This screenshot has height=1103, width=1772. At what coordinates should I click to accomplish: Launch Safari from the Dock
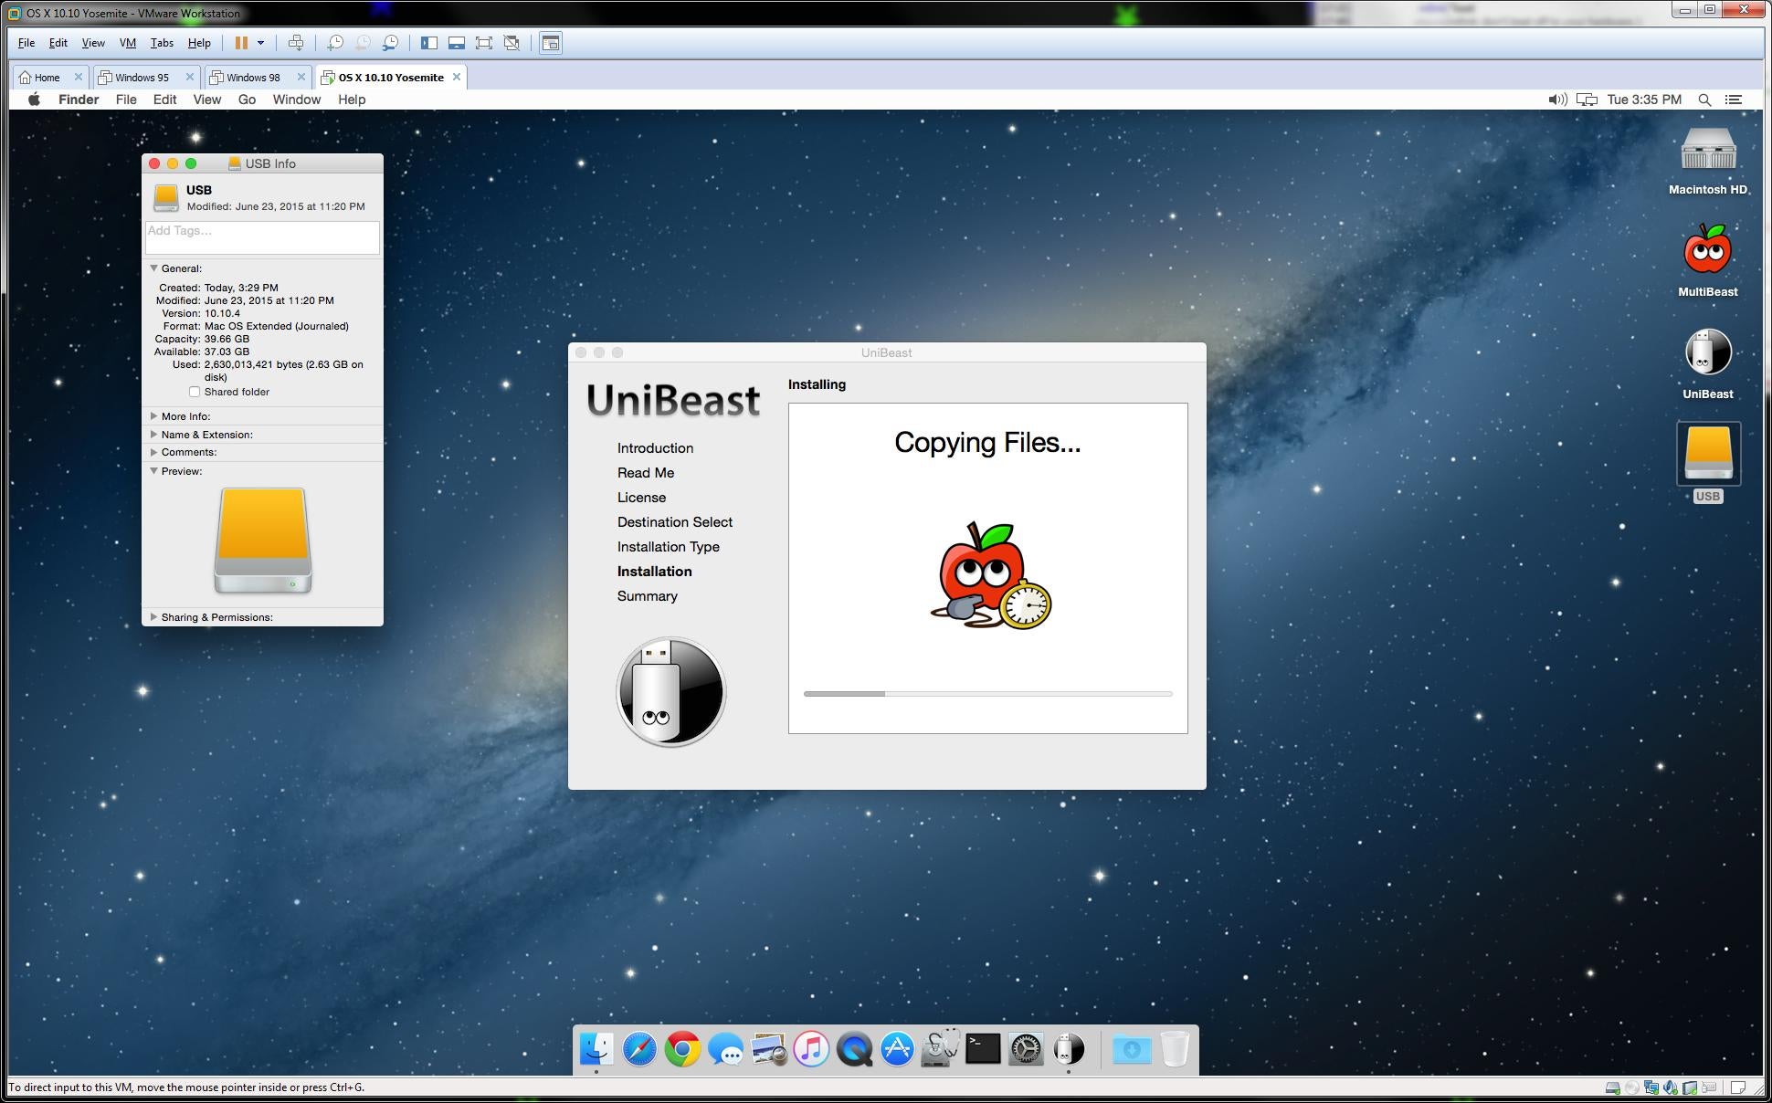point(639,1049)
